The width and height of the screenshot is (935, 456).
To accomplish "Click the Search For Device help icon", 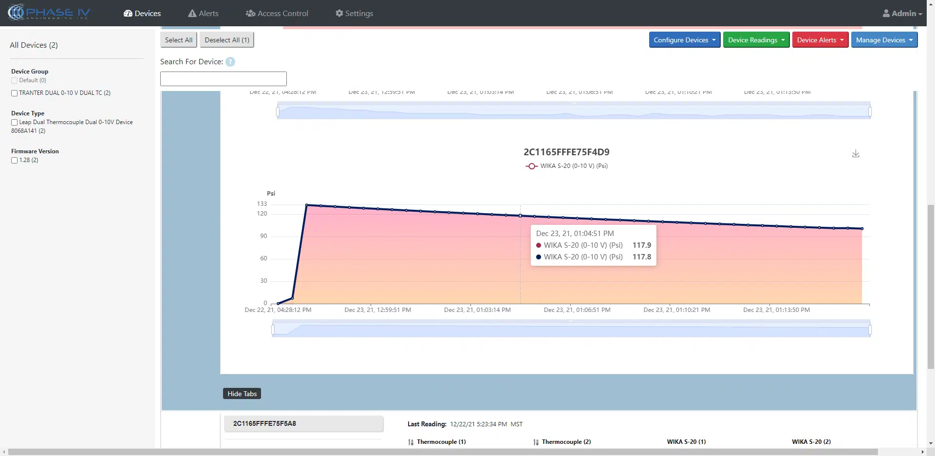I will click(230, 62).
